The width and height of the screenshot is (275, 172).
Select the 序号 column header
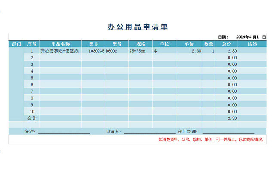coord(32,44)
